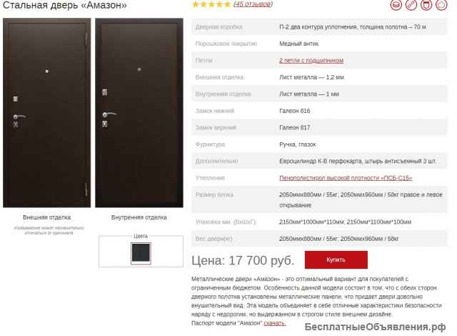Click the chain link icon at top
The image size is (457, 336).
(411, 5)
